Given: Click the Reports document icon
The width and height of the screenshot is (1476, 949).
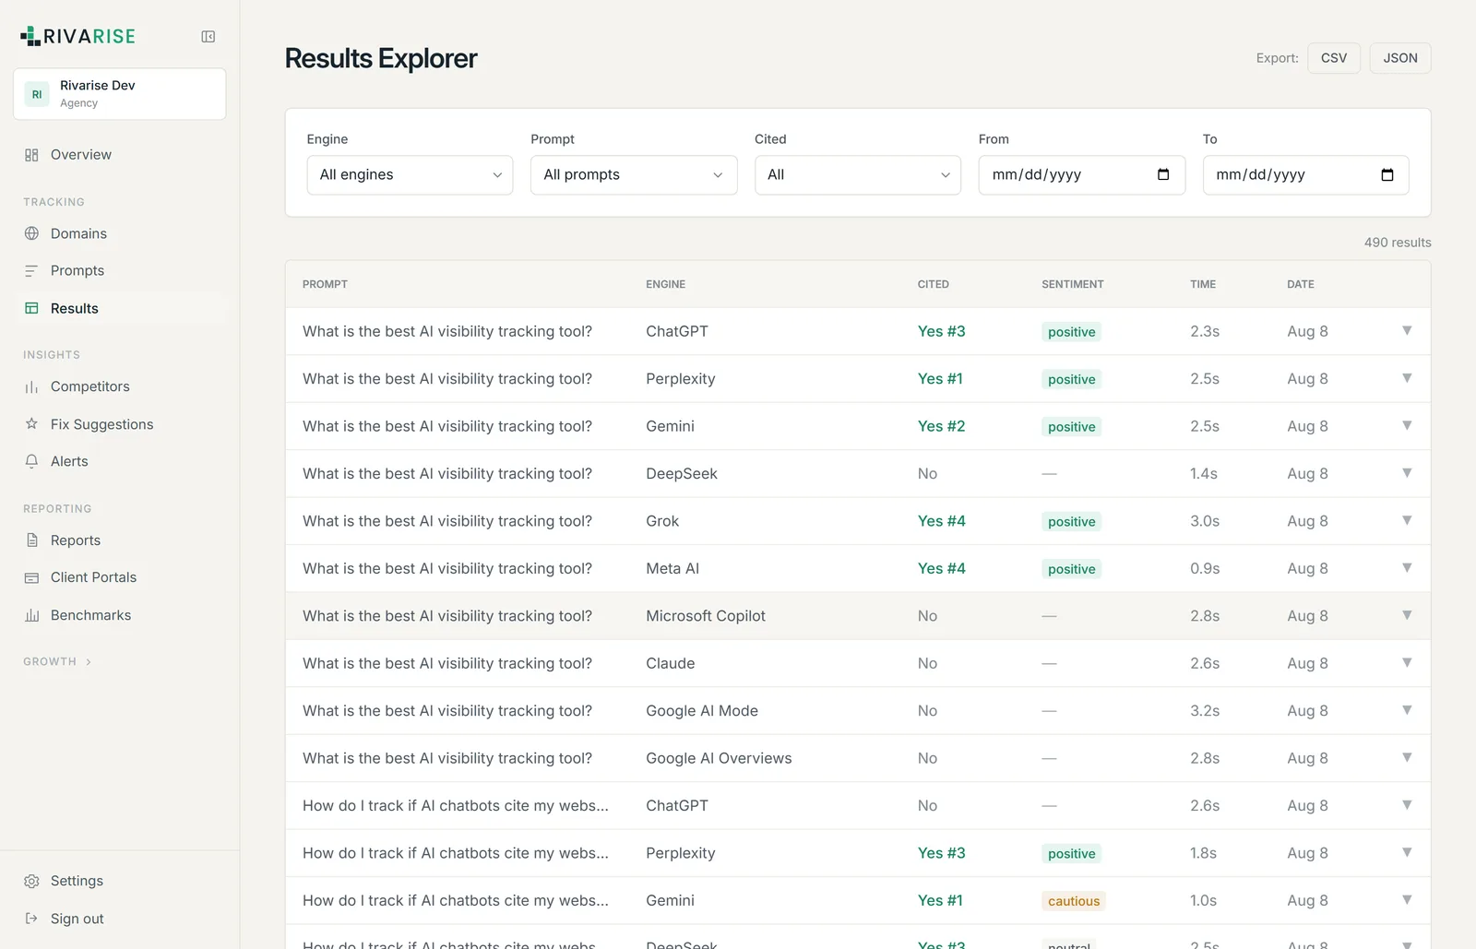Looking at the screenshot, I should pos(31,540).
